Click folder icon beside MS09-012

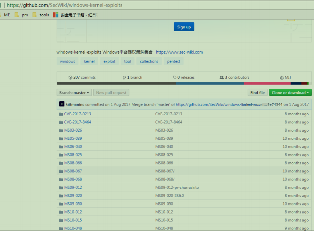[x=61, y=188]
